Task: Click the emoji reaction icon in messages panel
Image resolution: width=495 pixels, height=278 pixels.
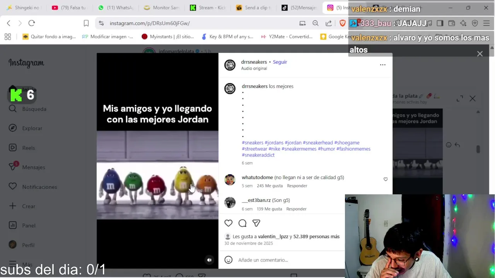Action: [x=449, y=145]
